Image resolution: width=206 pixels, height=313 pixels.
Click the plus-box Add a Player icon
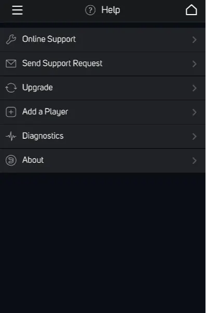click(11, 112)
